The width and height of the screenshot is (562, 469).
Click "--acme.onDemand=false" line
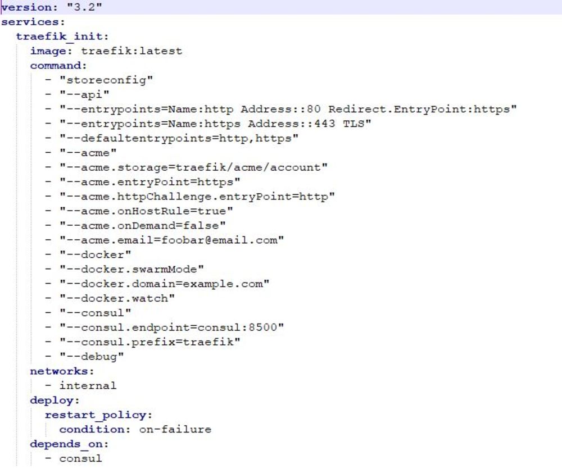coord(143,225)
